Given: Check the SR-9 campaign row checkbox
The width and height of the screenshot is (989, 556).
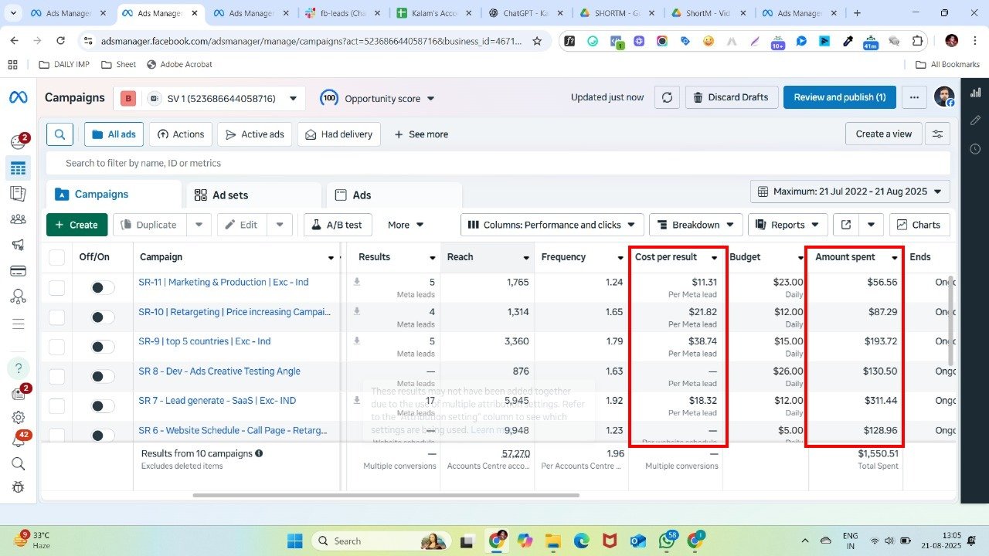Looking at the screenshot, I should (x=57, y=347).
